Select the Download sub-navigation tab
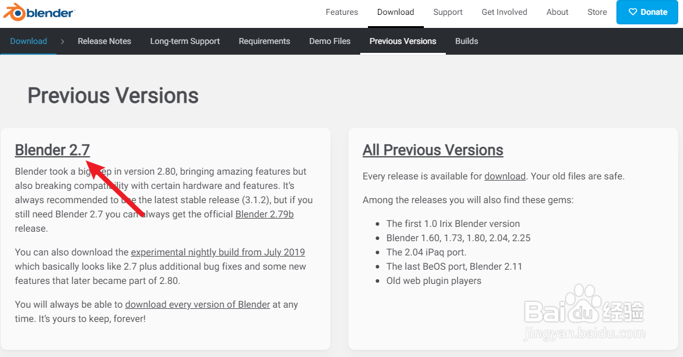The image size is (683, 357). (29, 42)
